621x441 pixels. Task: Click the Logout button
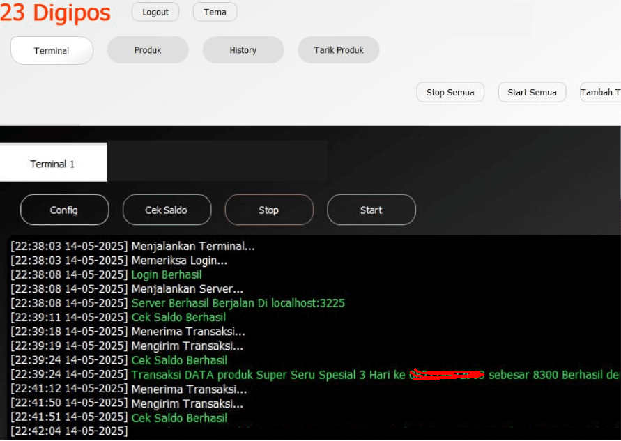click(x=155, y=12)
